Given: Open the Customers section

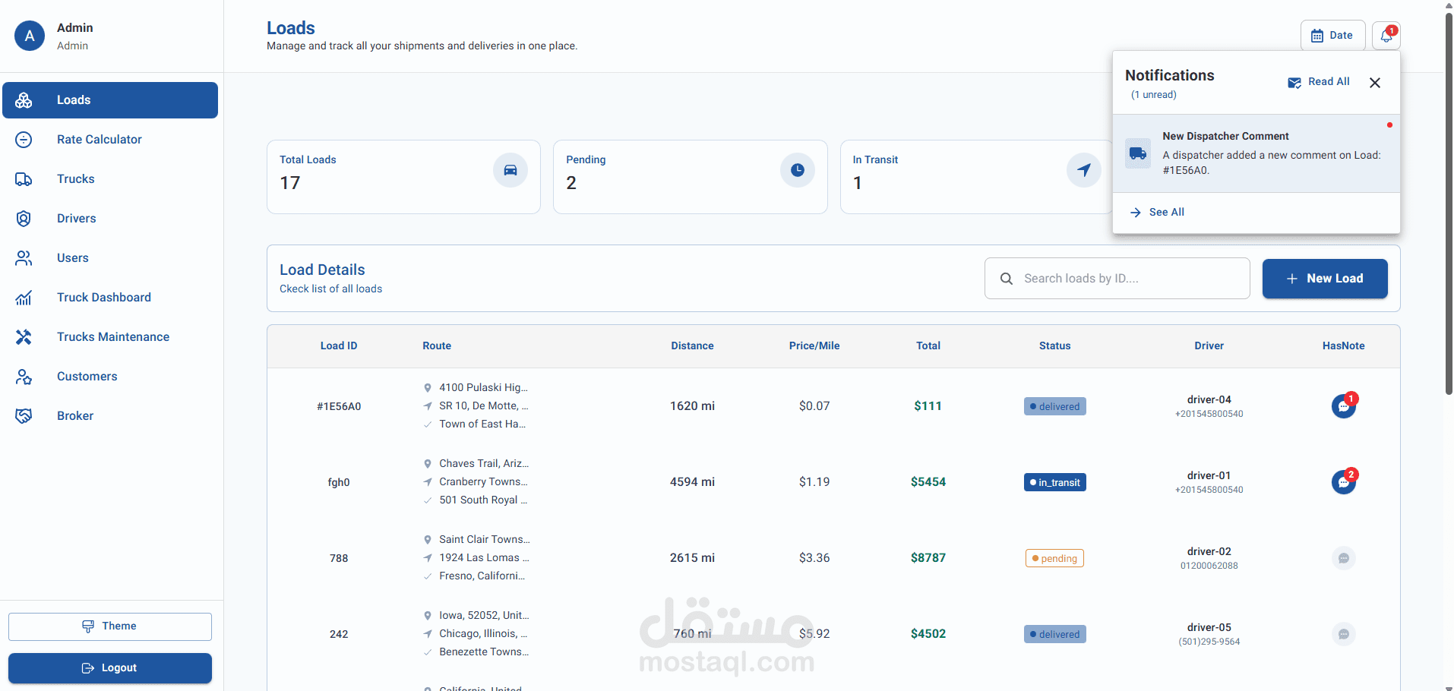Looking at the screenshot, I should [x=110, y=377].
